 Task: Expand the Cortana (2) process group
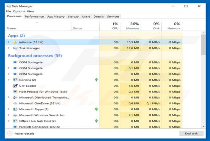(9, 79)
